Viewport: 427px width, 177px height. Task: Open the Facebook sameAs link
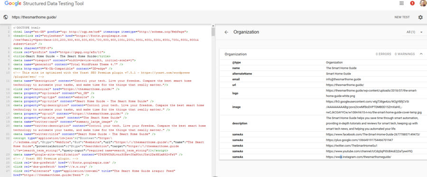tap(372, 134)
